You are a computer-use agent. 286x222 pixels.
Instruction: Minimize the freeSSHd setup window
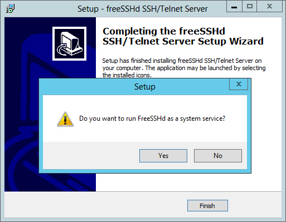click(x=234, y=7)
